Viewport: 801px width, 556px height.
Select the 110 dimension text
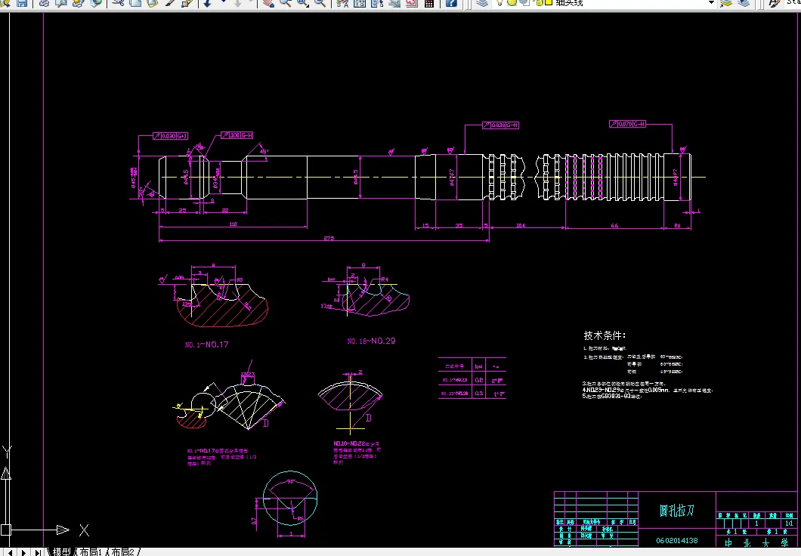coord(233,224)
